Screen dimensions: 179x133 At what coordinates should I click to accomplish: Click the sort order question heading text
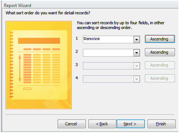tap(48, 13)
